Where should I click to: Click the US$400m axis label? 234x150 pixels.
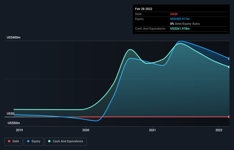coord(14,37)
